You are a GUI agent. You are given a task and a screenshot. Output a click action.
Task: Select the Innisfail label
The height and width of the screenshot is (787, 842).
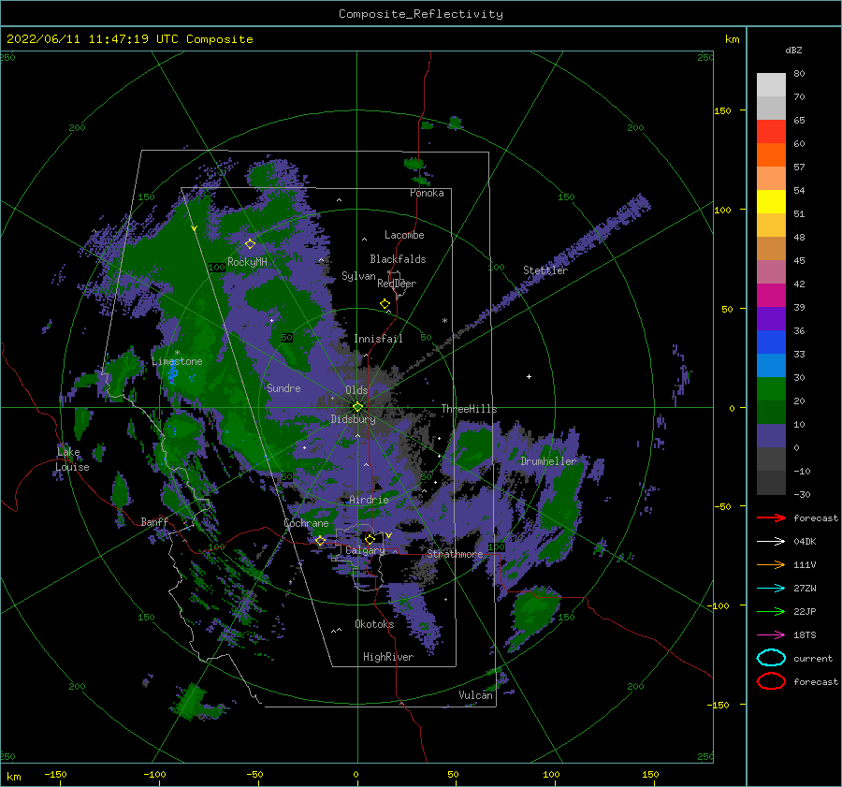click(378, 339)
